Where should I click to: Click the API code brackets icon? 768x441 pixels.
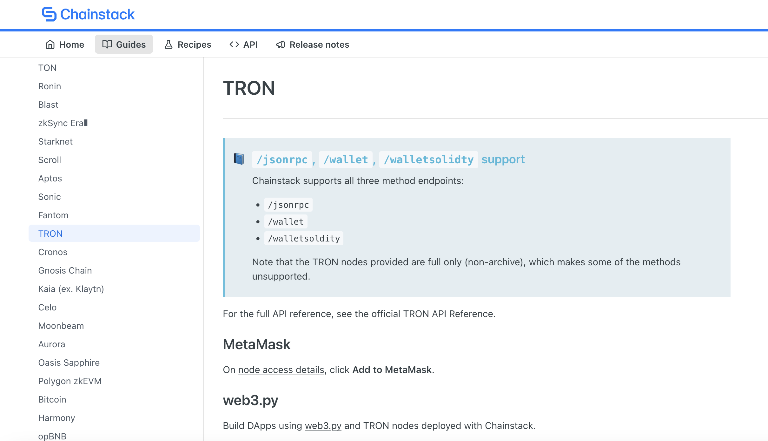click(234, 44)
